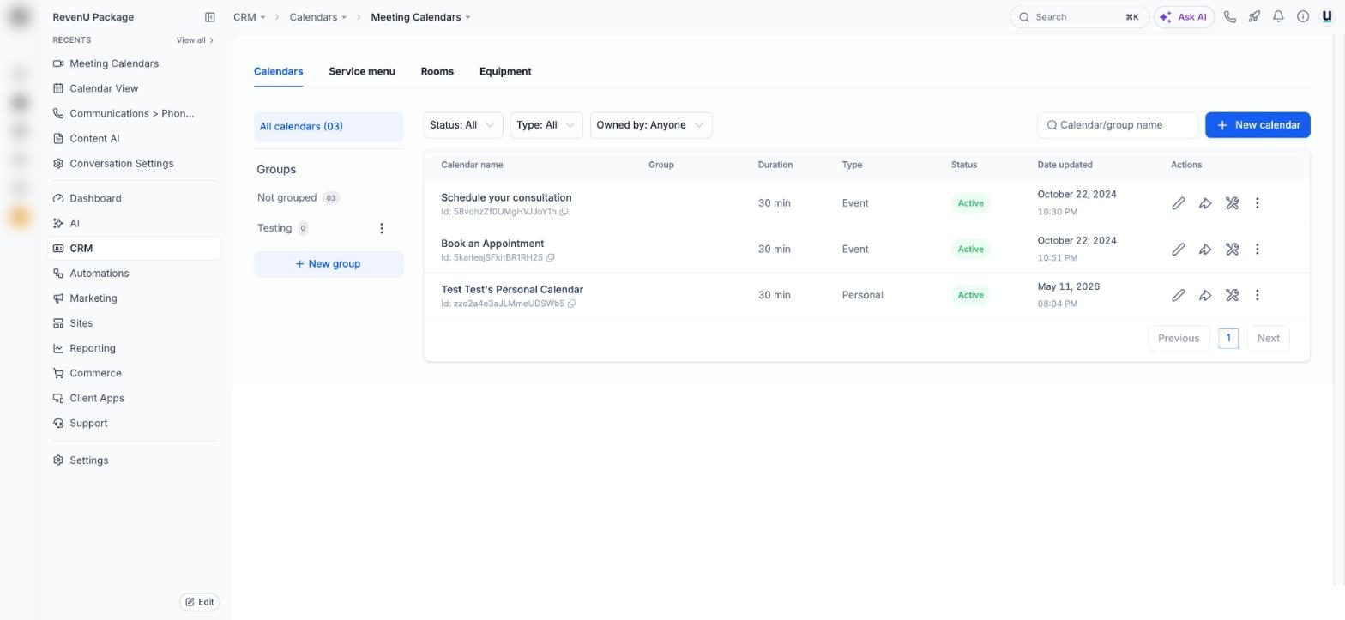Viewport: 1345px width, 620px height.
Task: Edit the Schedule your consultation calendar
Action: pos(1179,203)
